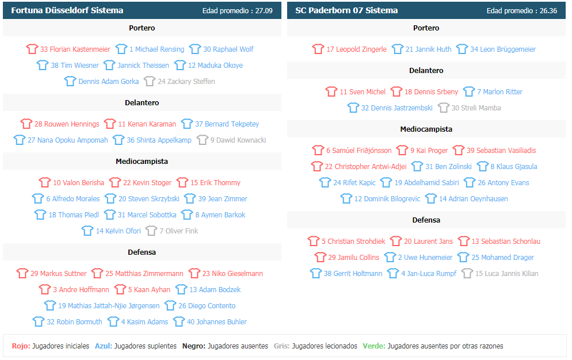
Task: Click the red jersey icon beside Florian Kastenmeier
Action: tap(32, 49)
